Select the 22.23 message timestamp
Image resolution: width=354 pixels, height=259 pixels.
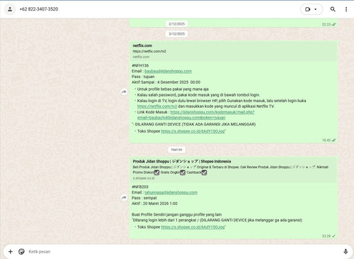326,24
